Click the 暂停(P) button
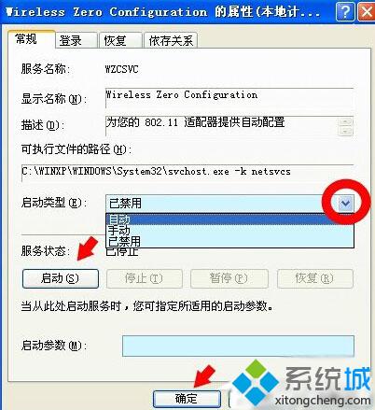375x410 pixels. 229,278
